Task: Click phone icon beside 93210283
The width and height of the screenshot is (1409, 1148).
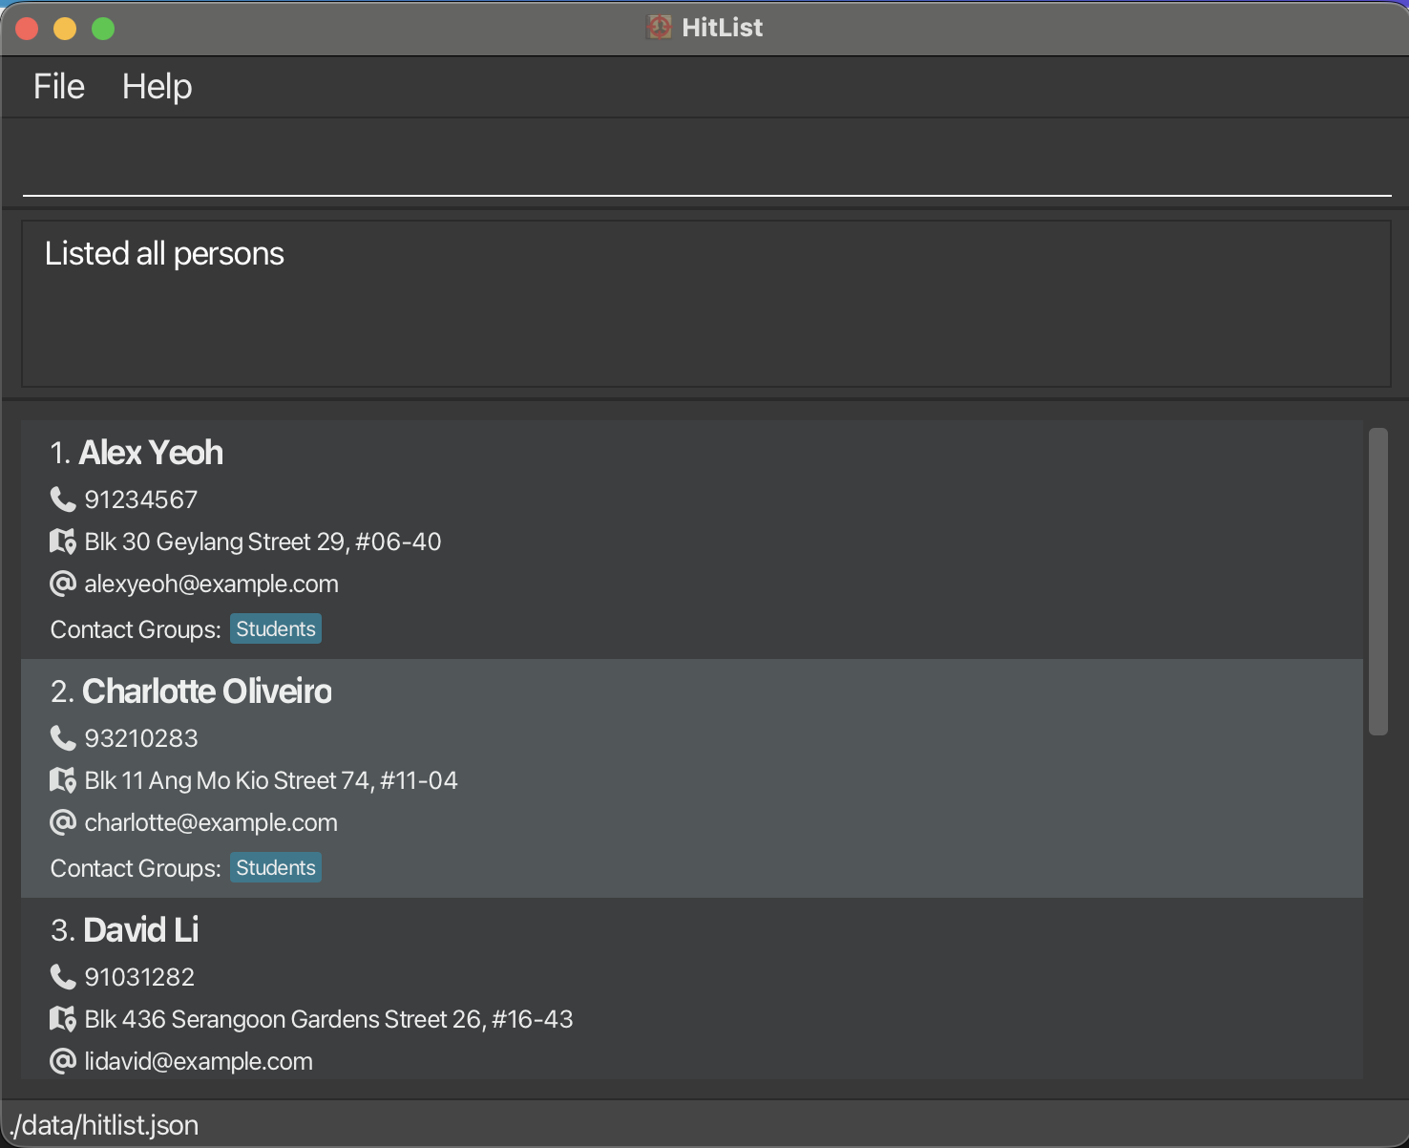Action: (x=63, y=738)
